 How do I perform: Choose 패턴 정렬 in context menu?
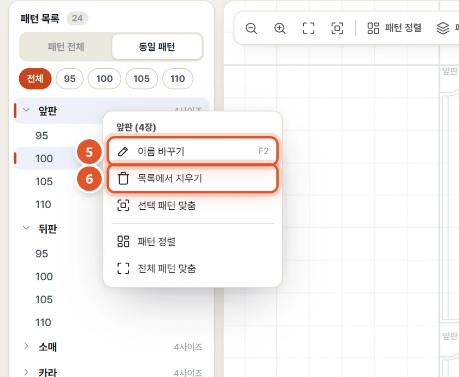[192, 241]
